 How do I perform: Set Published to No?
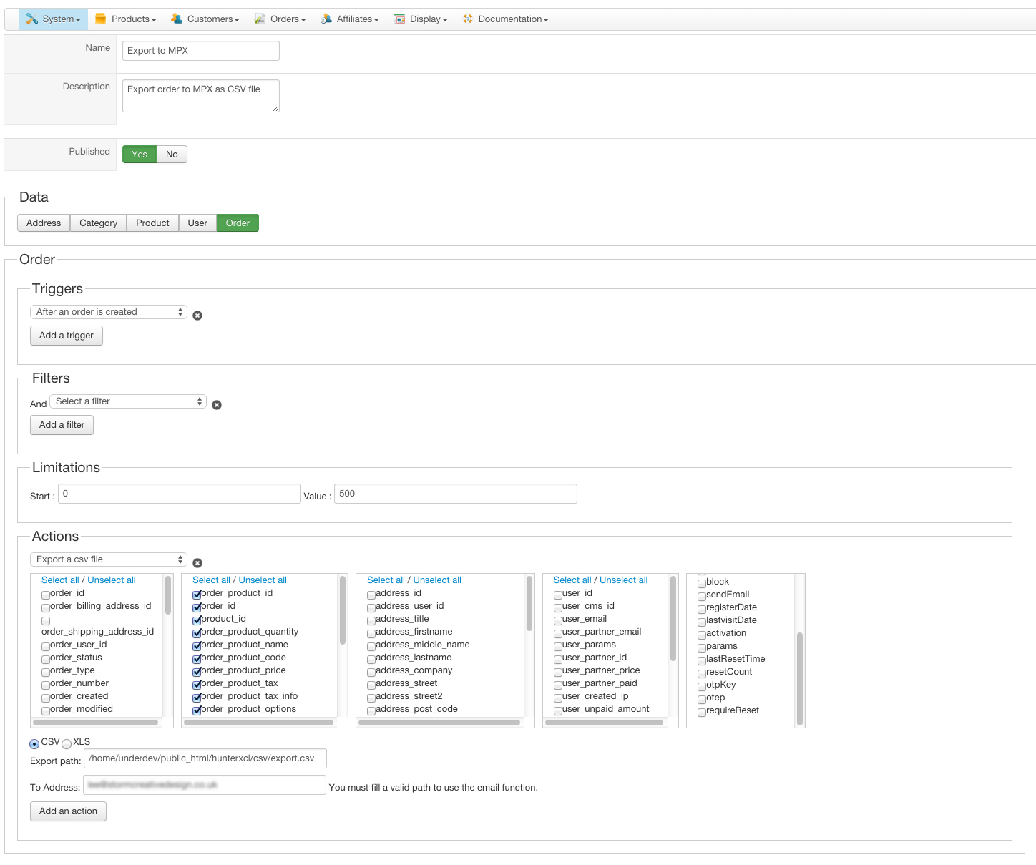point(172,155)
